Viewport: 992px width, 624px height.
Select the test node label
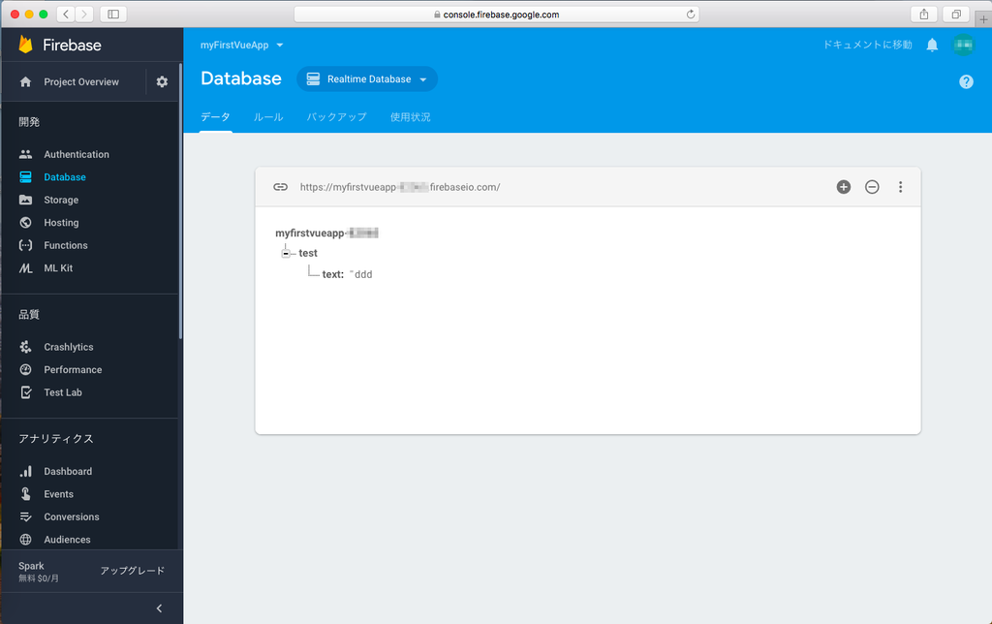(308, 253)
